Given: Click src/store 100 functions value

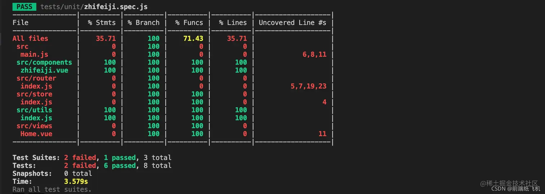Looking at the screenshot, I should pos(197,94).
